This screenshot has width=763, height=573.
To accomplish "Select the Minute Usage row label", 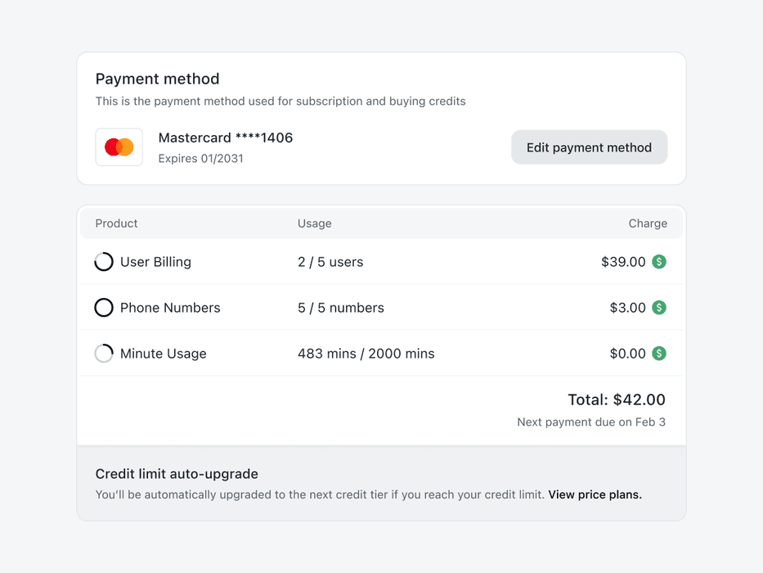I will [x=163, y=354].
